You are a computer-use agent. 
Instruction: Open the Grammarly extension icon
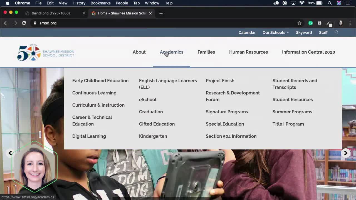tap(310, 23)
